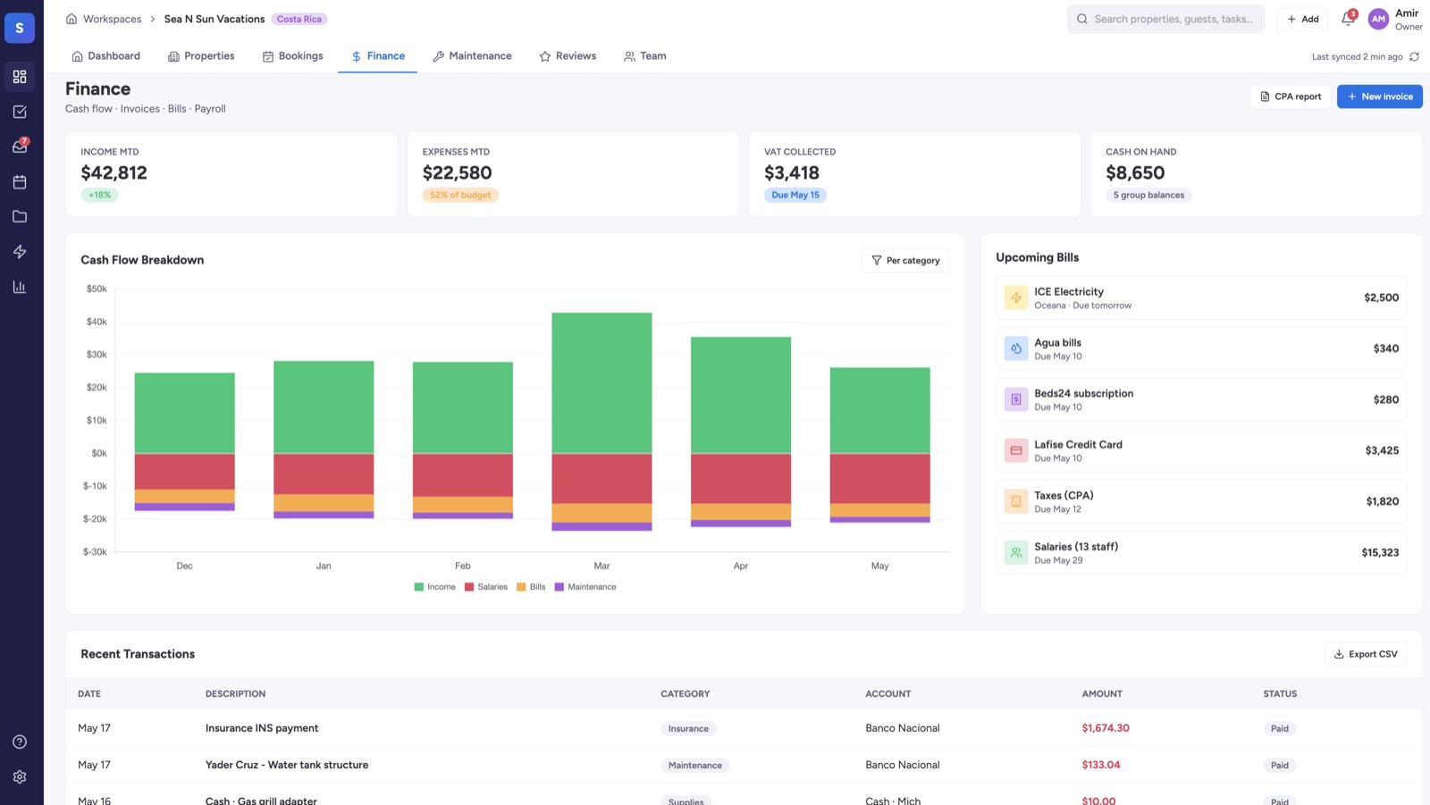Export CSV of recent transactions
This screenshot has width=1430, height=805.
tap(1366, 654)
